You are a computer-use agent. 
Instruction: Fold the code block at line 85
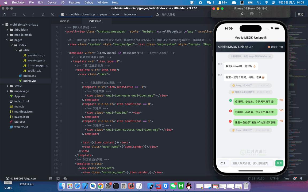click(x=61, y=87)
